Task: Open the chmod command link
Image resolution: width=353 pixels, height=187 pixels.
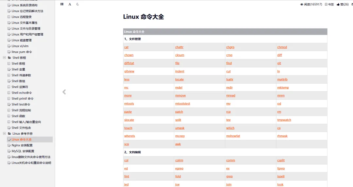Action: 282,47
